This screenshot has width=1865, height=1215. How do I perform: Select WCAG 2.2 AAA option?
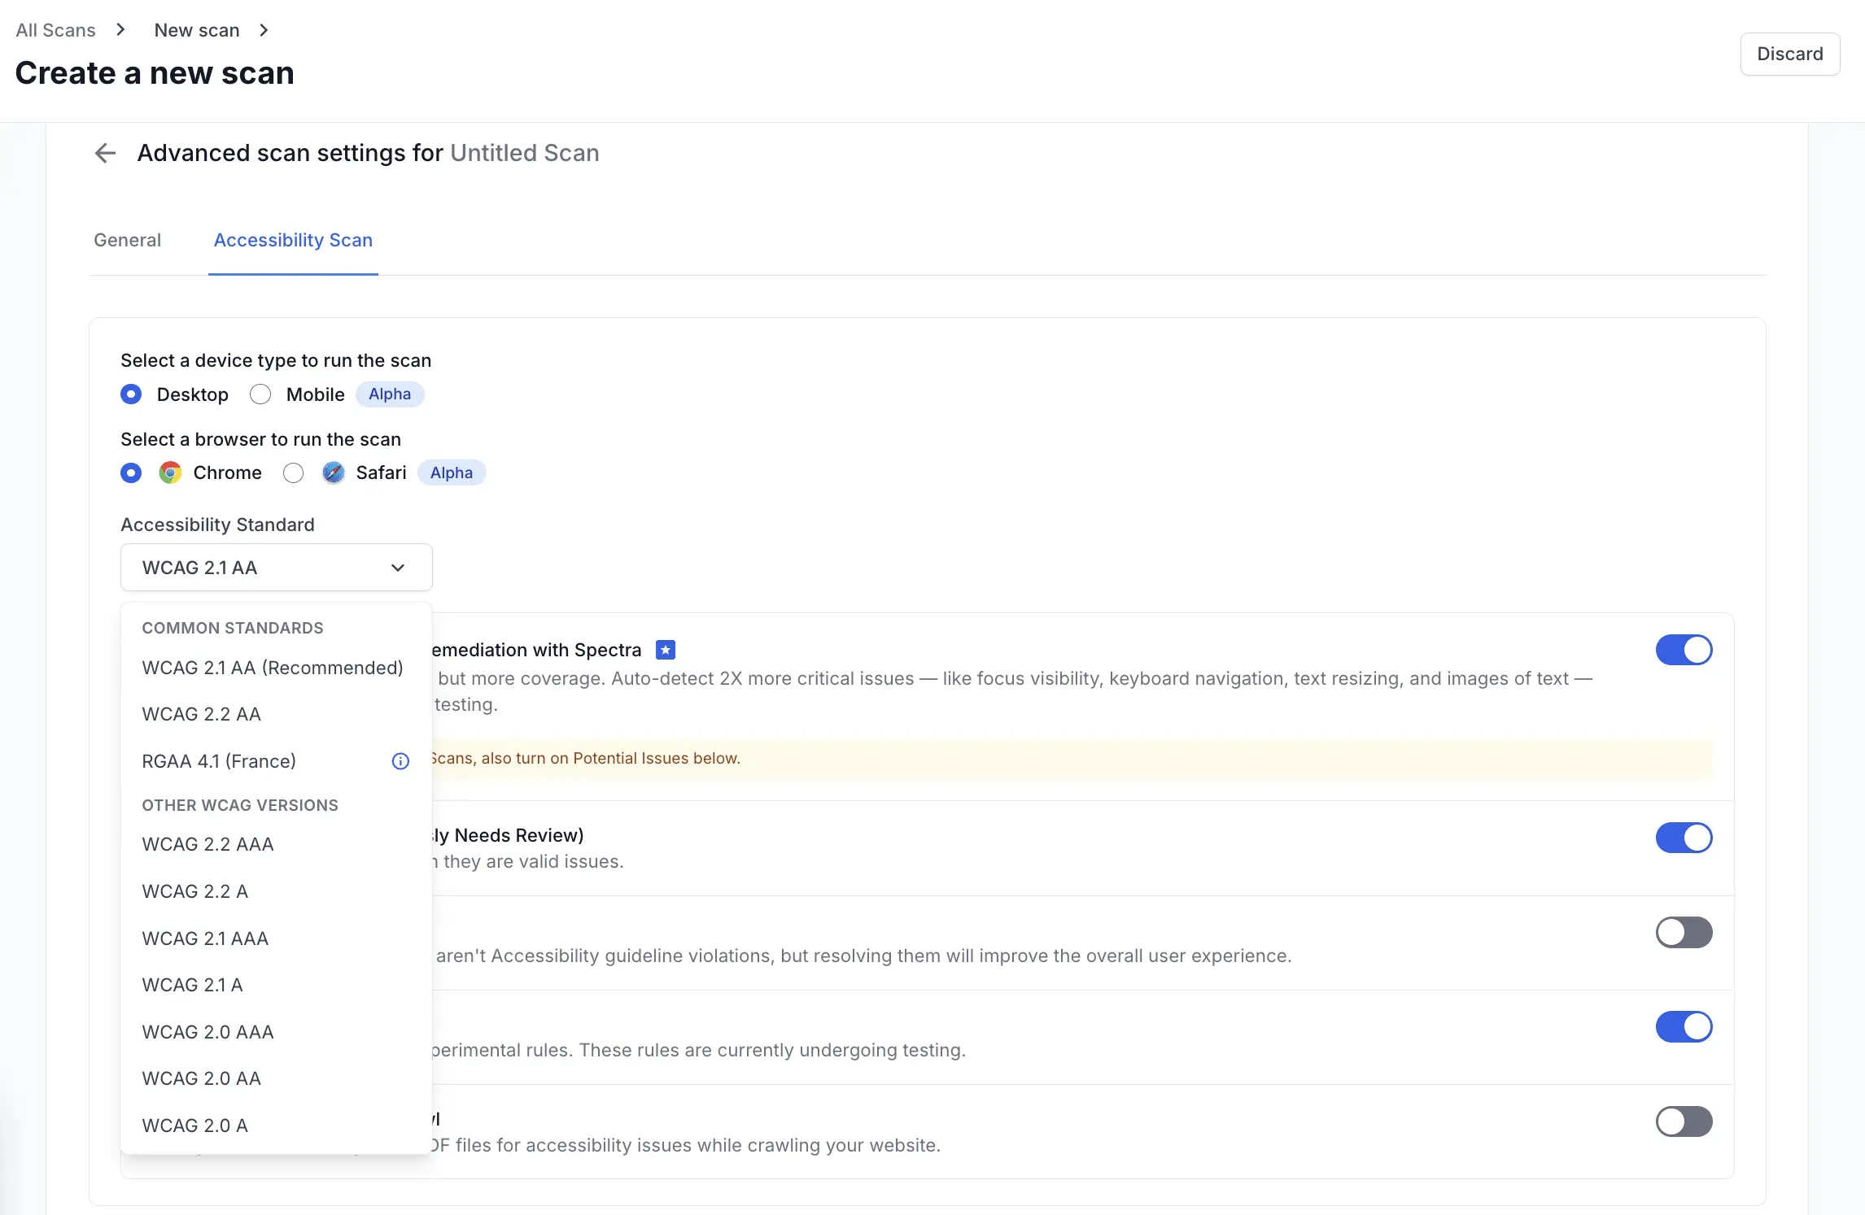tap(276, 844)
